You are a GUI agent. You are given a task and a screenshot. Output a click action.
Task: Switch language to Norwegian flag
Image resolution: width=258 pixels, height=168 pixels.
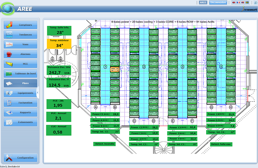(x=242, y=3)
